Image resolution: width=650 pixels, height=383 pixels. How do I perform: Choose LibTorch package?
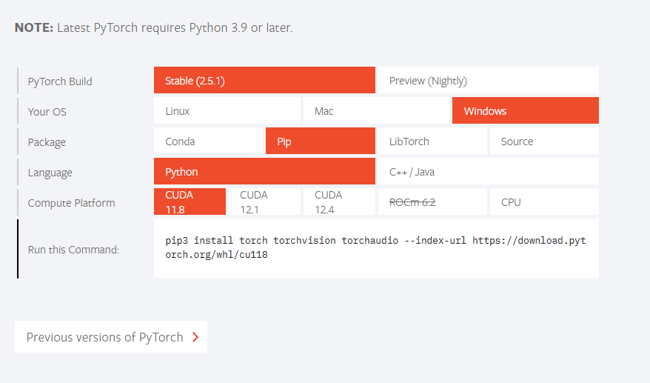click(432, 141)
